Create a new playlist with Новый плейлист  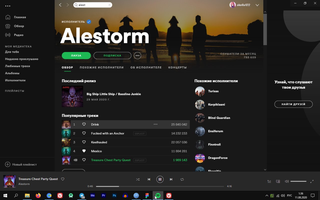tap(21, 164)
